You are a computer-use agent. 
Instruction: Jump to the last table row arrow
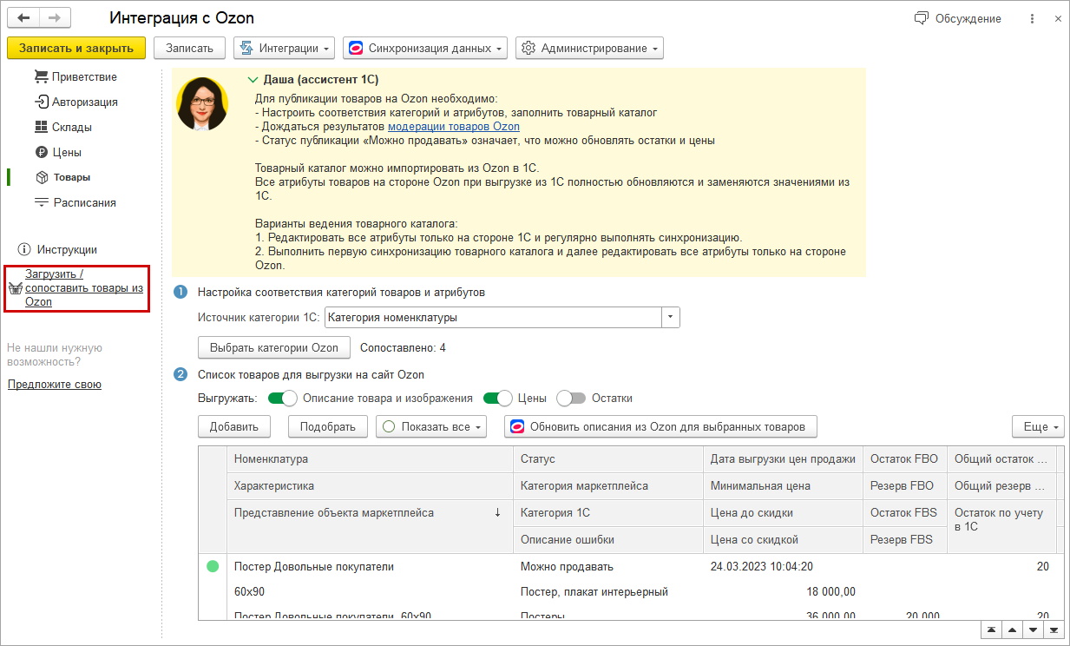tap(1054, 630)
